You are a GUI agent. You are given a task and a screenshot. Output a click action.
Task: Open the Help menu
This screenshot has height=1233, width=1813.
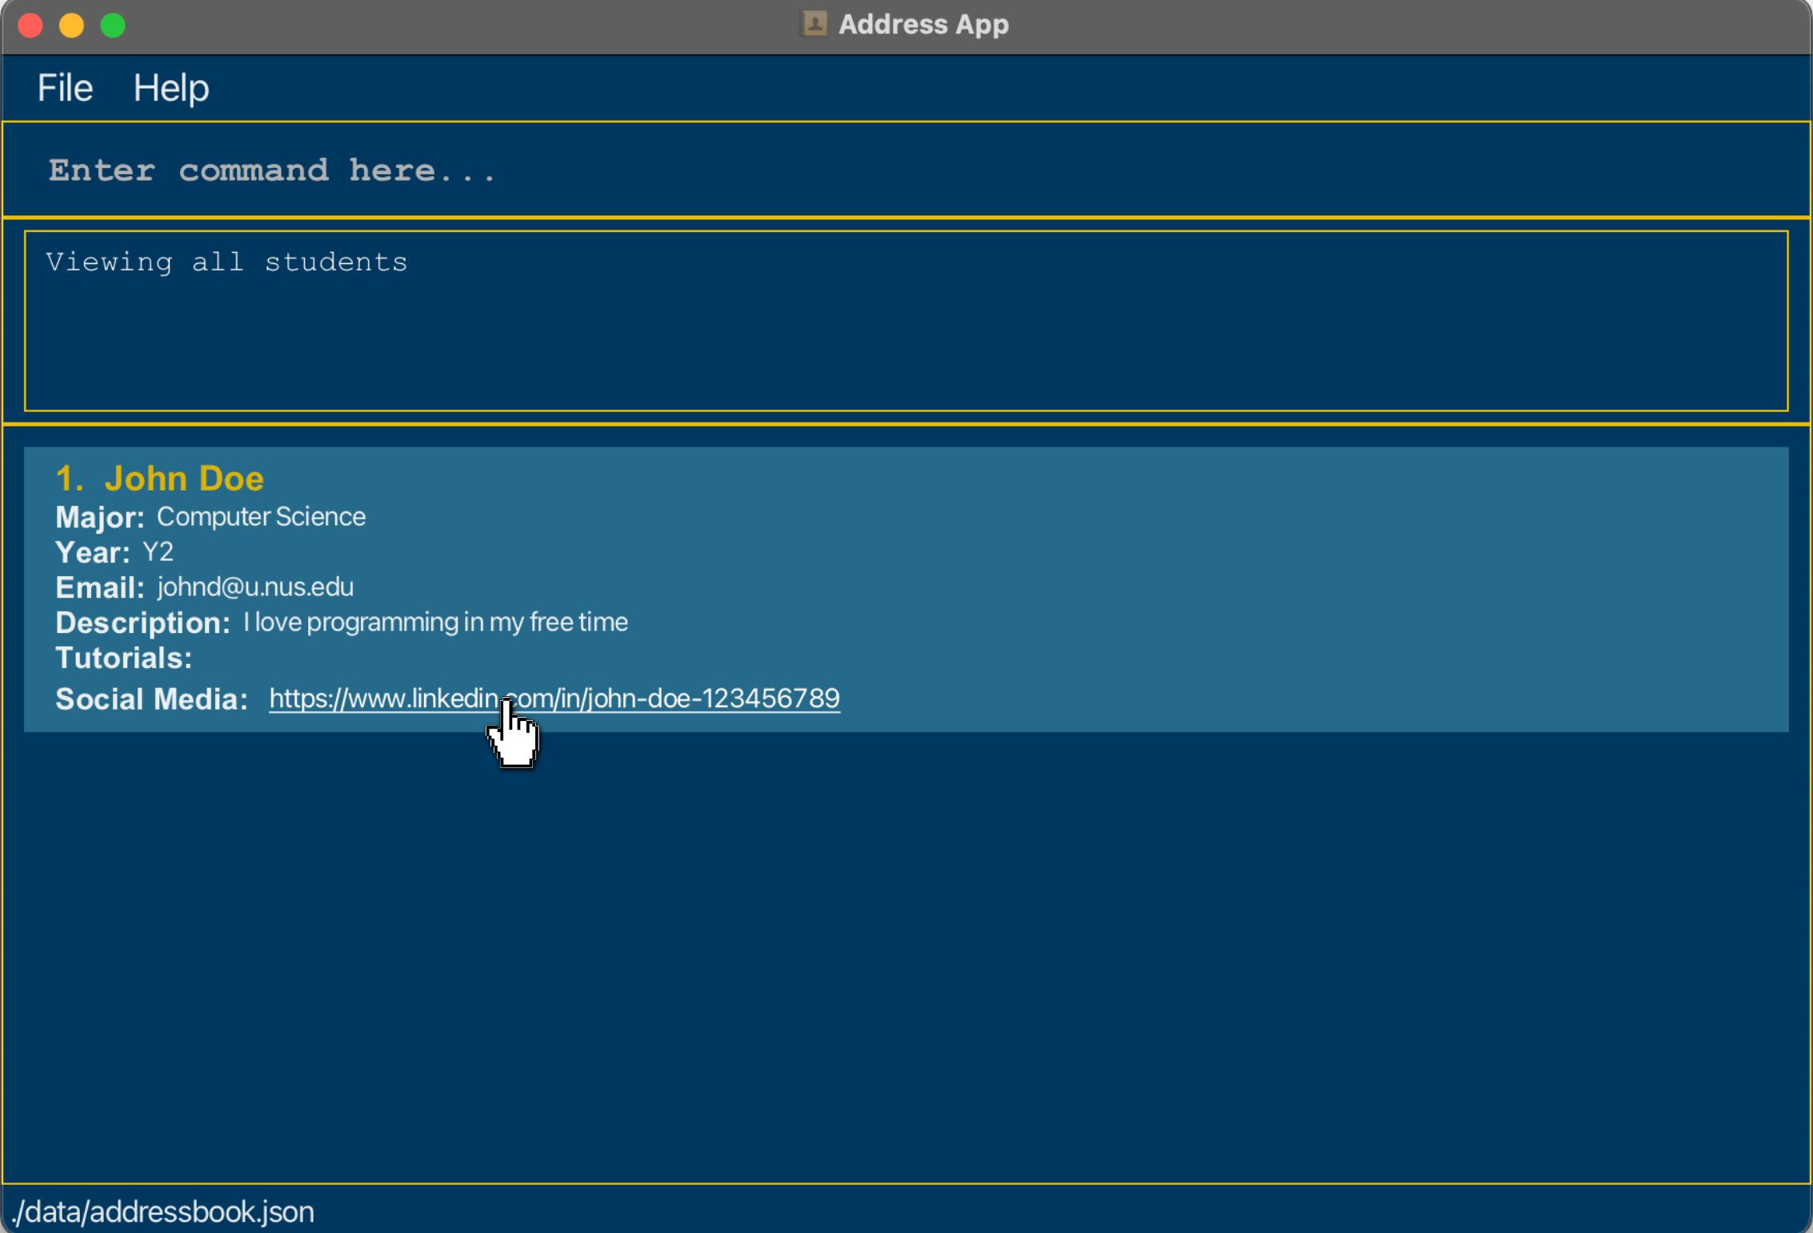[170, 88]
